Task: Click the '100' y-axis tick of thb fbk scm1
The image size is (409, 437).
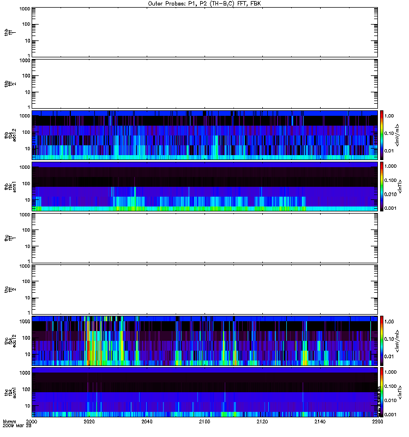Action: pyautogui.click(x=26, y=184)
